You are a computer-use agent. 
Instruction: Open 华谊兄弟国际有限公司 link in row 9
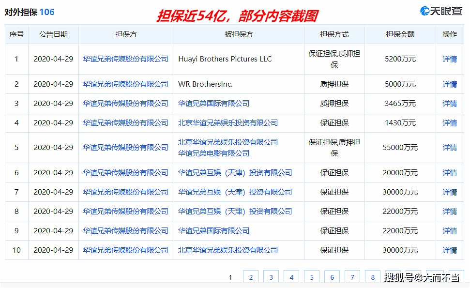tap(214, 231)
